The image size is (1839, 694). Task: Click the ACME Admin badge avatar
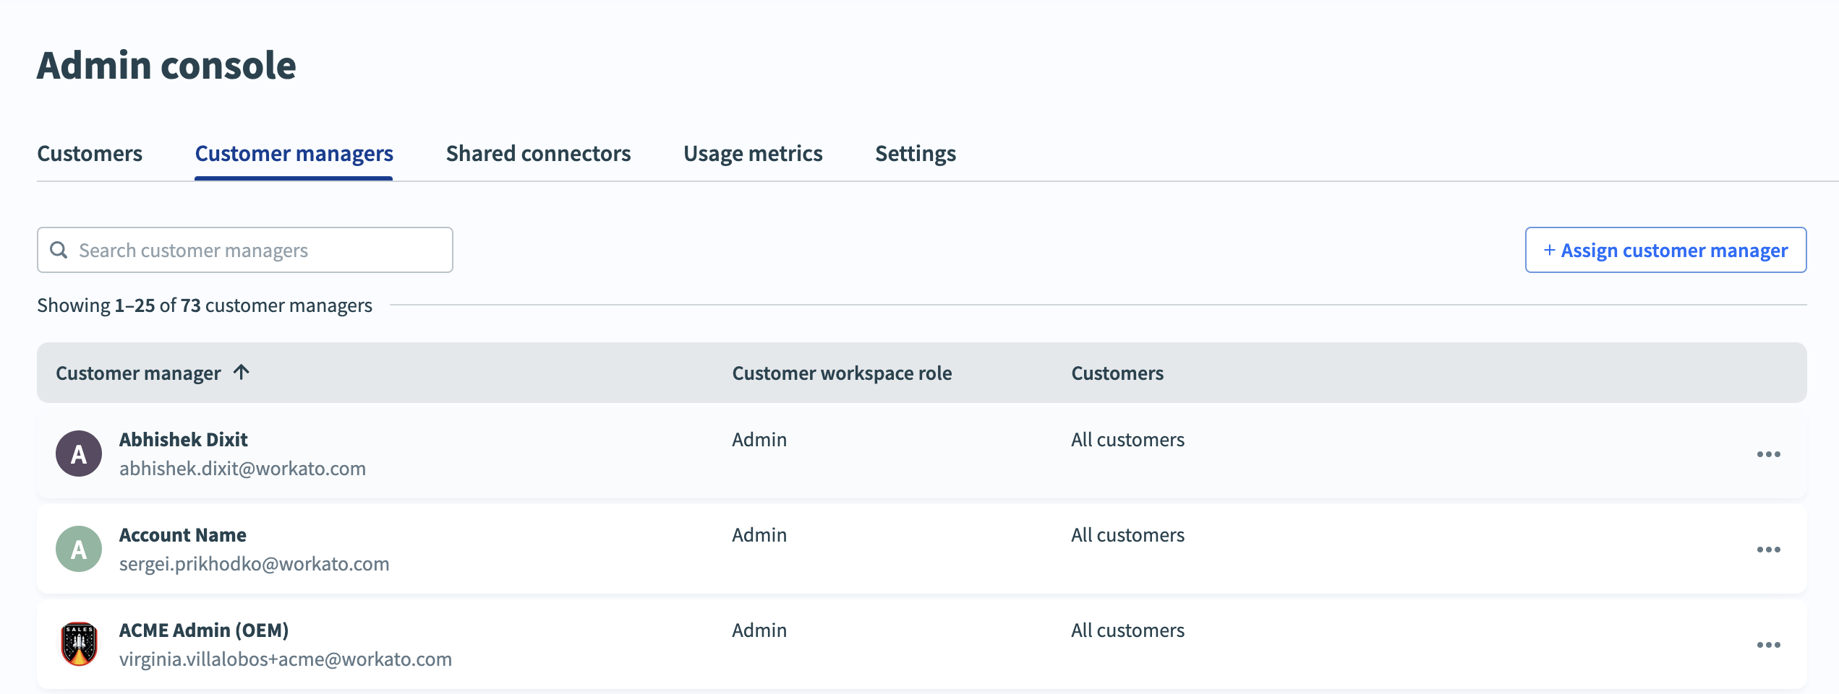click(79, 644)
